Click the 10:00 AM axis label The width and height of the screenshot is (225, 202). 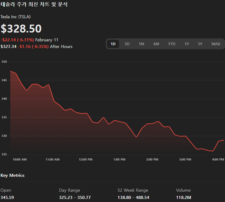[20, 159]
